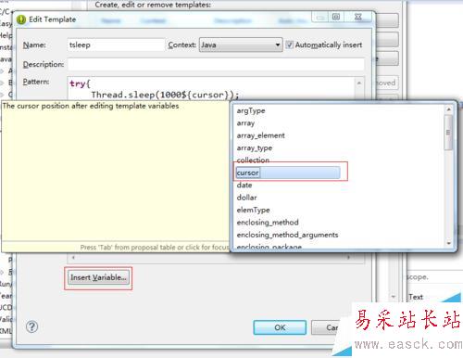Close the Edit Template dialog
This screenshot has height=358, width=463.
point(358,17)
